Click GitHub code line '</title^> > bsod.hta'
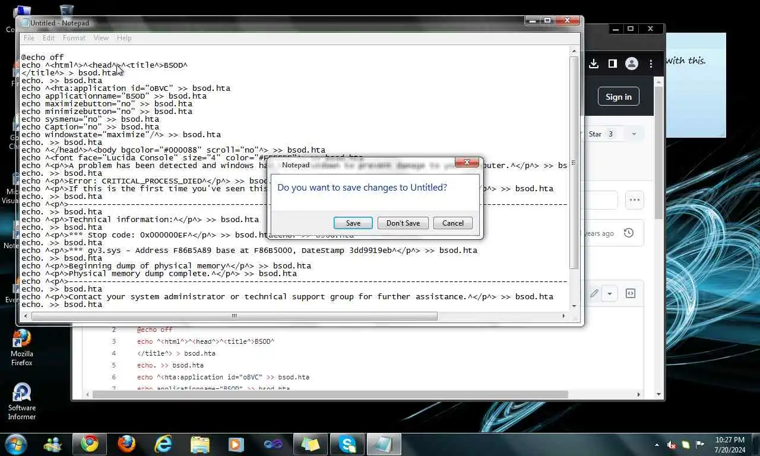The width and height of the screenshot is (760, 456). point(176,353)
